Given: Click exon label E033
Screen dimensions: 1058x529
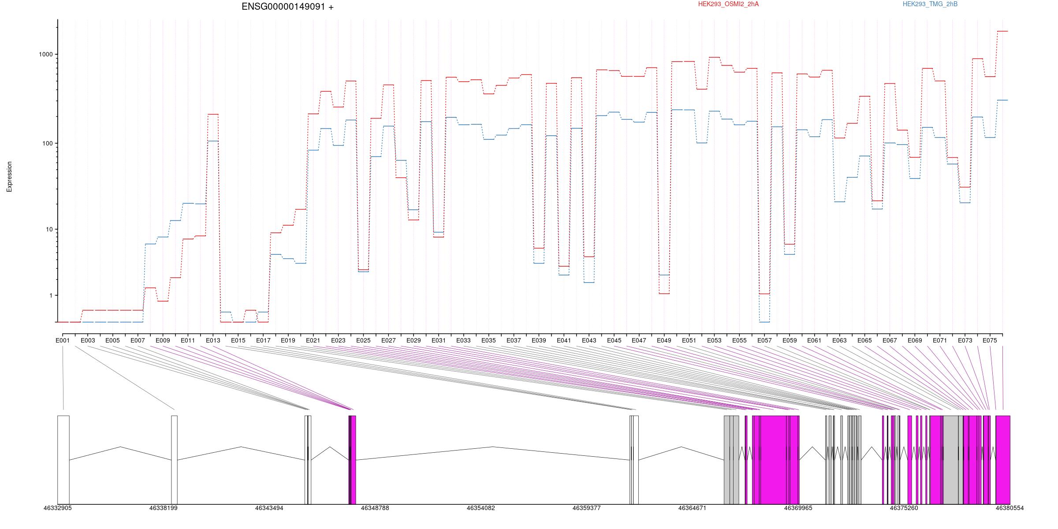Looking at the screenshot, I should (x=463, y=340).
